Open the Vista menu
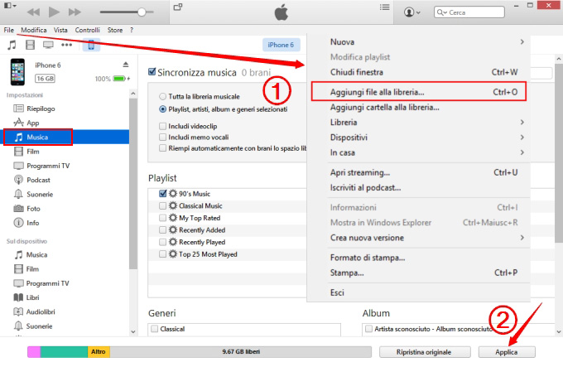Image resolution: width=563 pixels, height=367 pixels. coord(60,30)
